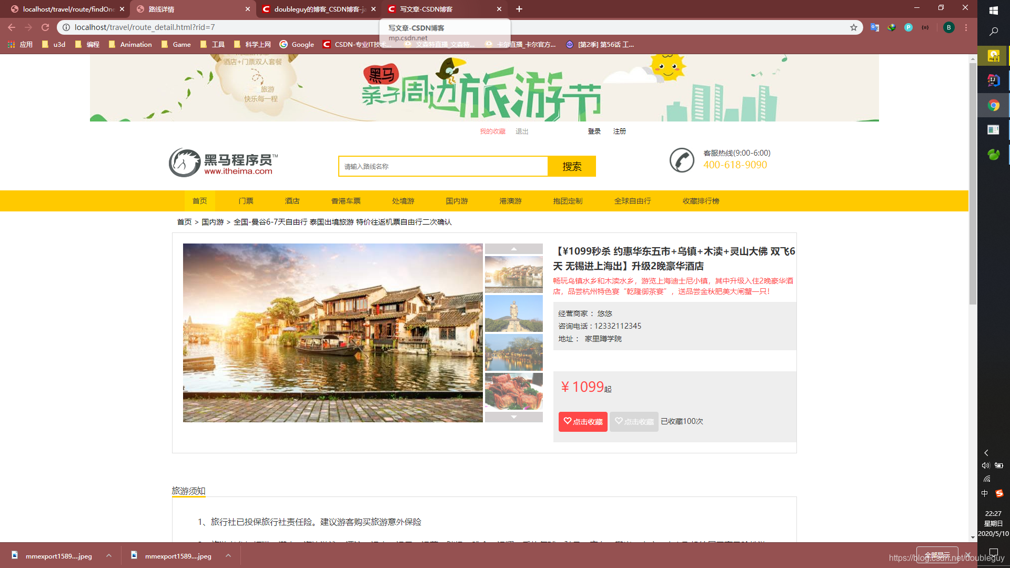Click the address bar URL
The width and height of the screenshot is (1010, 568).
tap(145, 27)
